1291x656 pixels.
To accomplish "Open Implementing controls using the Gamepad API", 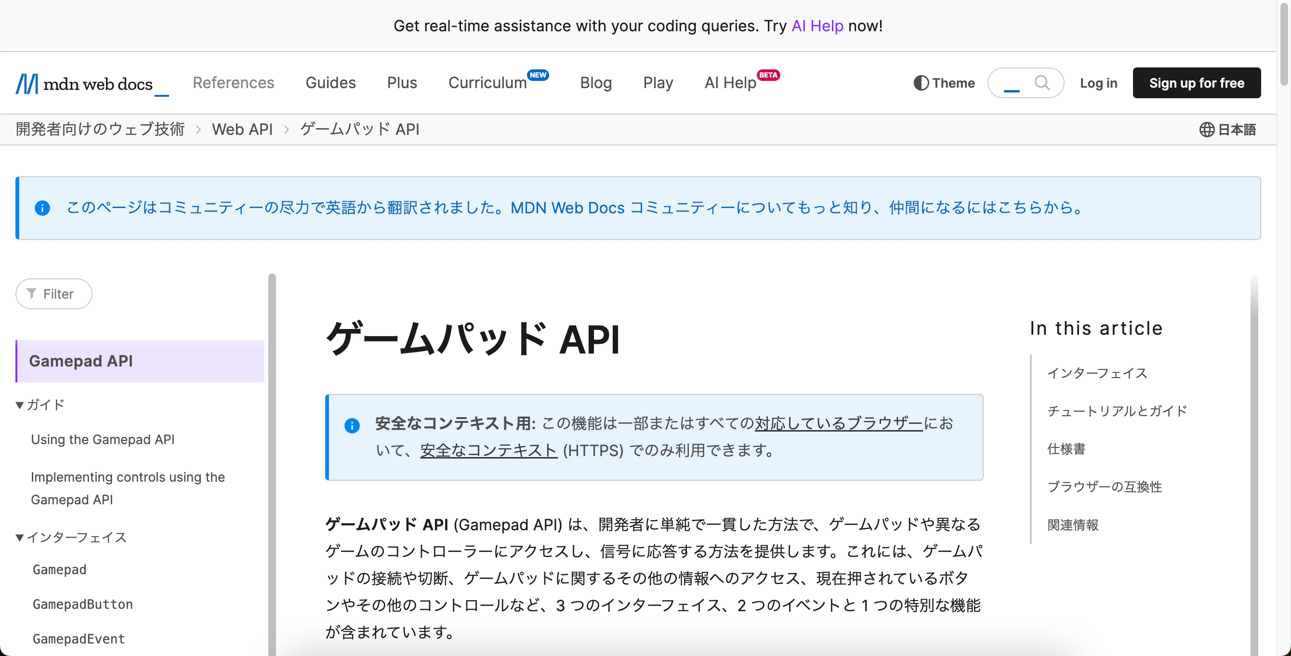I will 128,488.
